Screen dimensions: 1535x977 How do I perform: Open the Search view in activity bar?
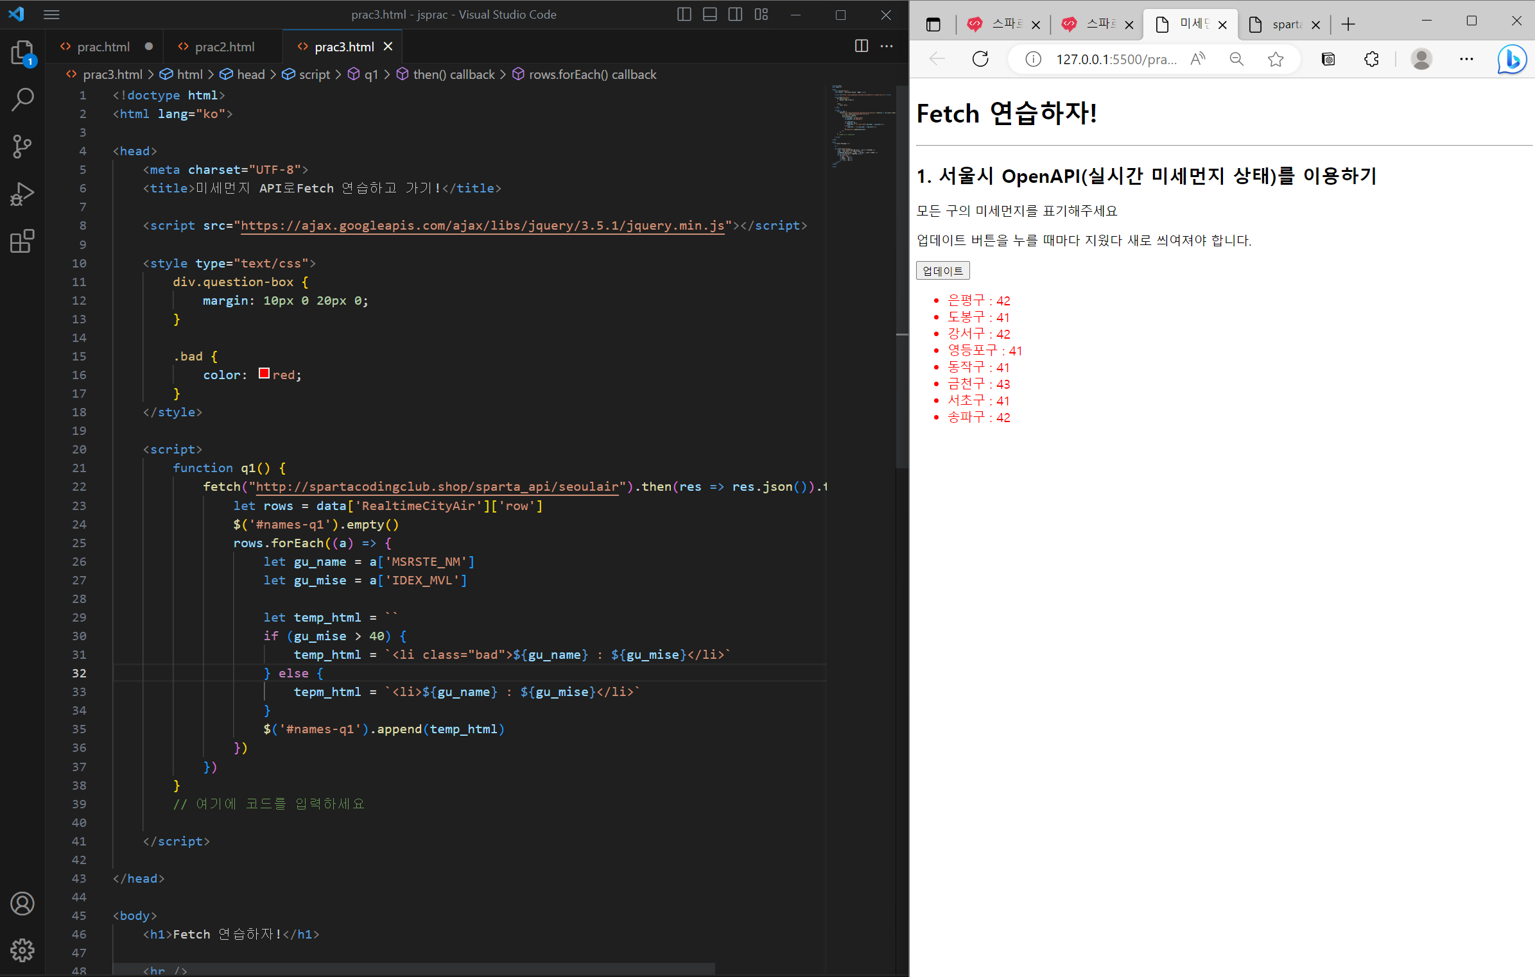(22, 100)
